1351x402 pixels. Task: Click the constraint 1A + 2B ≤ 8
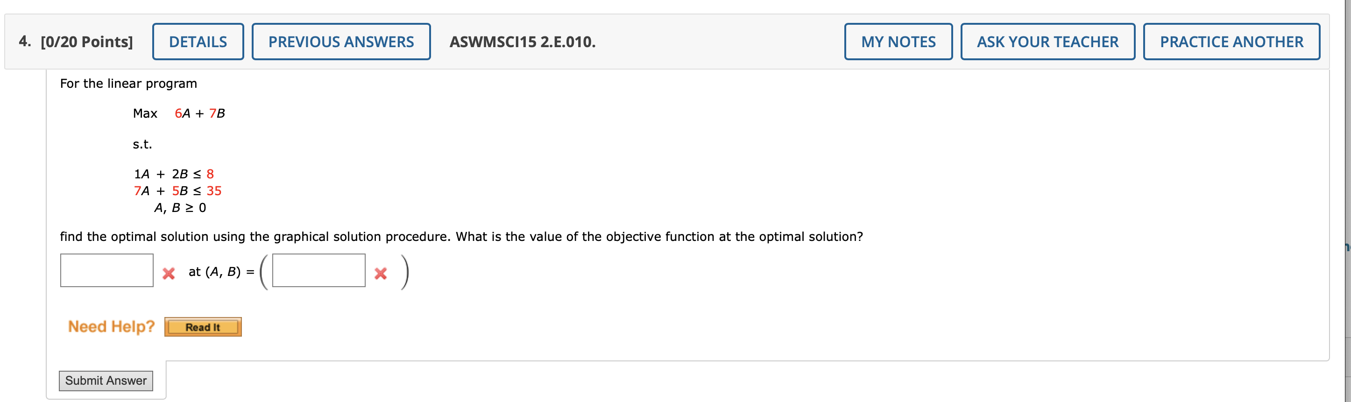click(174, 174)
